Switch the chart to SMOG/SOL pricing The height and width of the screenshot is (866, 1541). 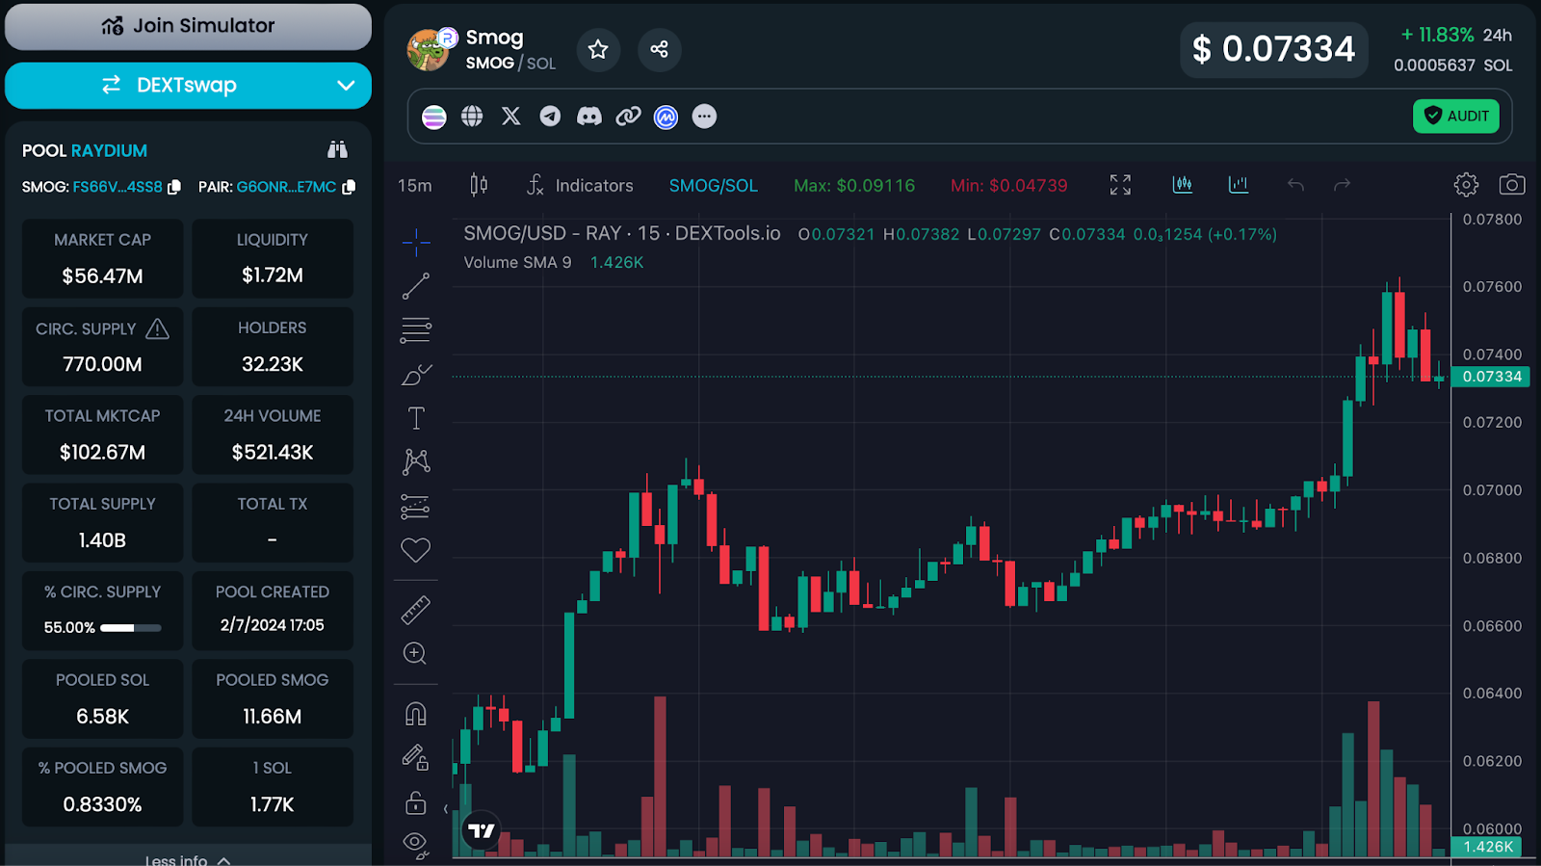click(714, 186)
